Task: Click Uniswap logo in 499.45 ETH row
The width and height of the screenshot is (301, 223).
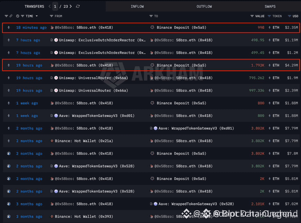Action: [x=56, y=53]
